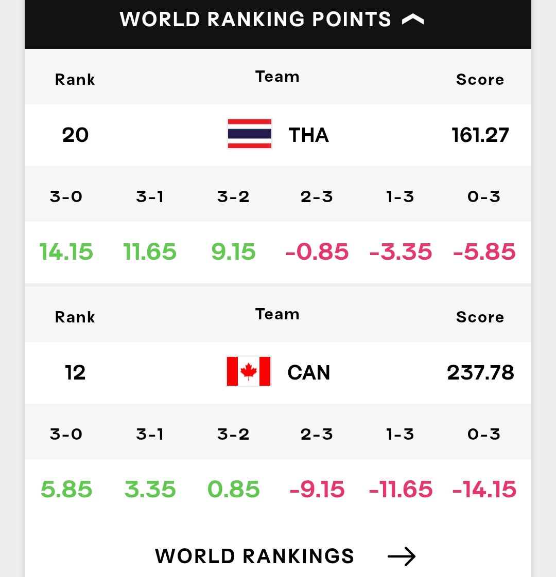
Task: Click Canada's 0-3 value -14.15
Action: [x=484, y=489]
